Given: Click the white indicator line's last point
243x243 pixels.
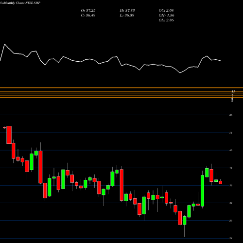Looking at the screenshot, I should [221, 61].
